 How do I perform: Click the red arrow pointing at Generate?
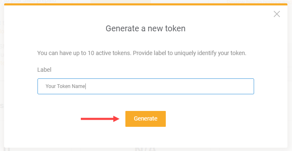(100, 119)
